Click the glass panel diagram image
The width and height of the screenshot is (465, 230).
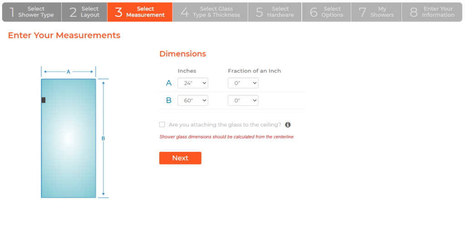69,138
